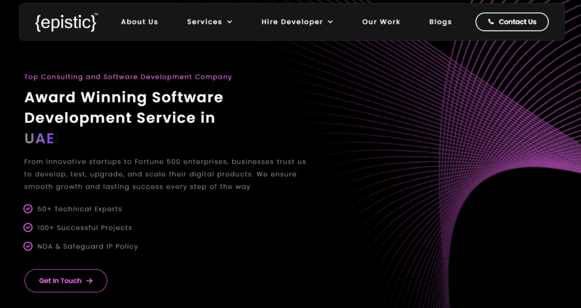Expand the Hire Developer dropdown chevron

point(330,22)
